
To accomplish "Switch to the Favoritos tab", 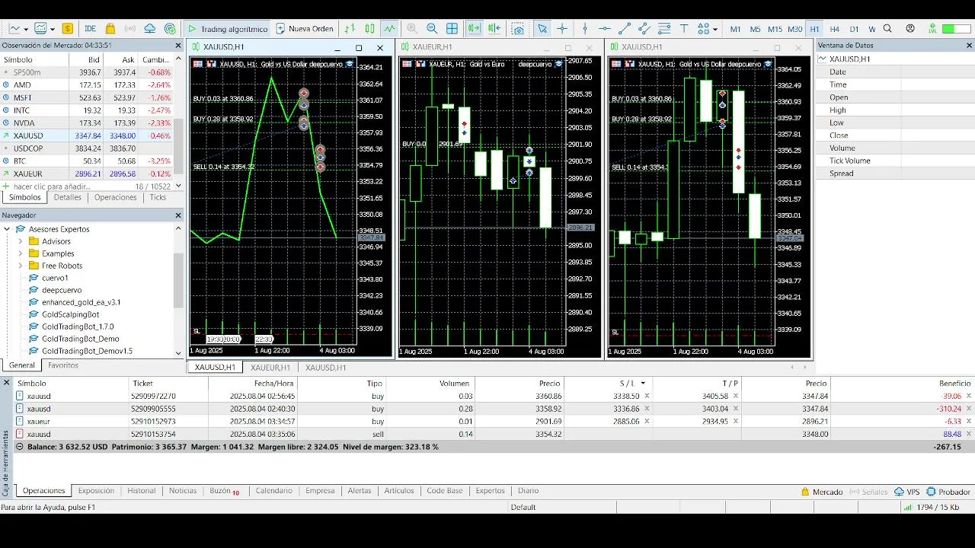I will pos(63,365).
